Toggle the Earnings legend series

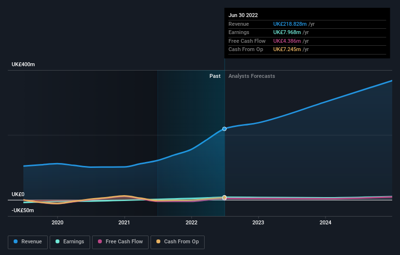[70, 242]
